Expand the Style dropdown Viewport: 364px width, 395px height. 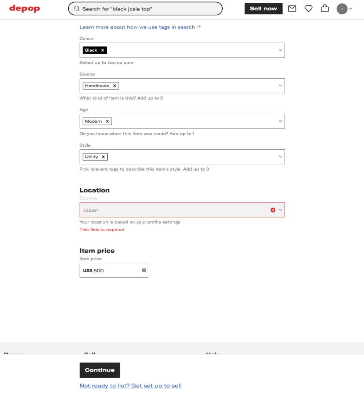point(280,157)
